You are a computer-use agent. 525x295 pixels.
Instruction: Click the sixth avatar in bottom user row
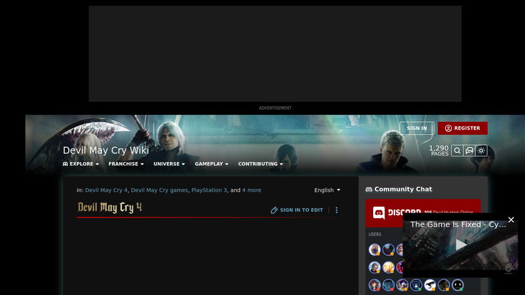[x=444, y=285]
